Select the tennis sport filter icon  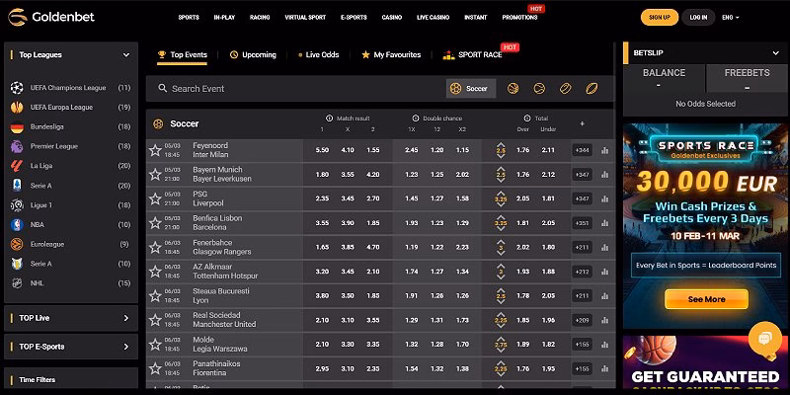click(x=539, y=89)
